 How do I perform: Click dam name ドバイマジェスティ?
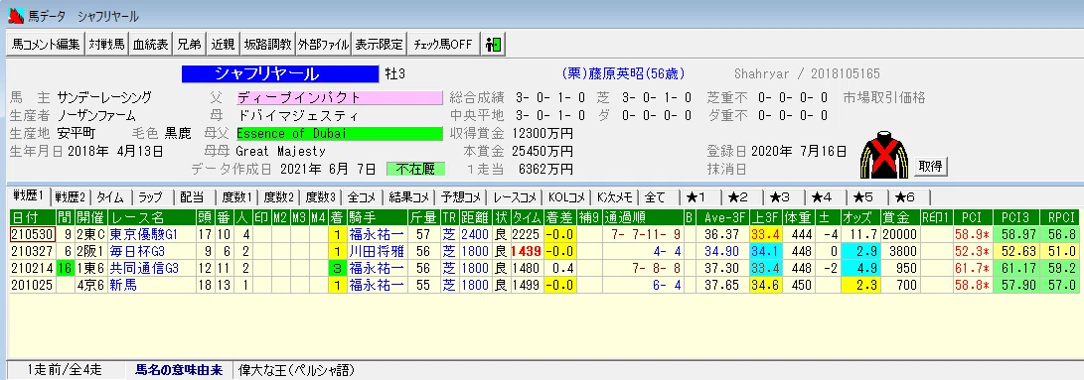click(x=298, y=115)
